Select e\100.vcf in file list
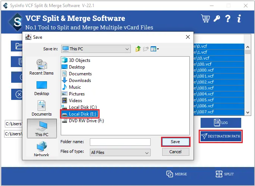The width and height of the screenshot is (255, 186). click(x=219, y=64)
